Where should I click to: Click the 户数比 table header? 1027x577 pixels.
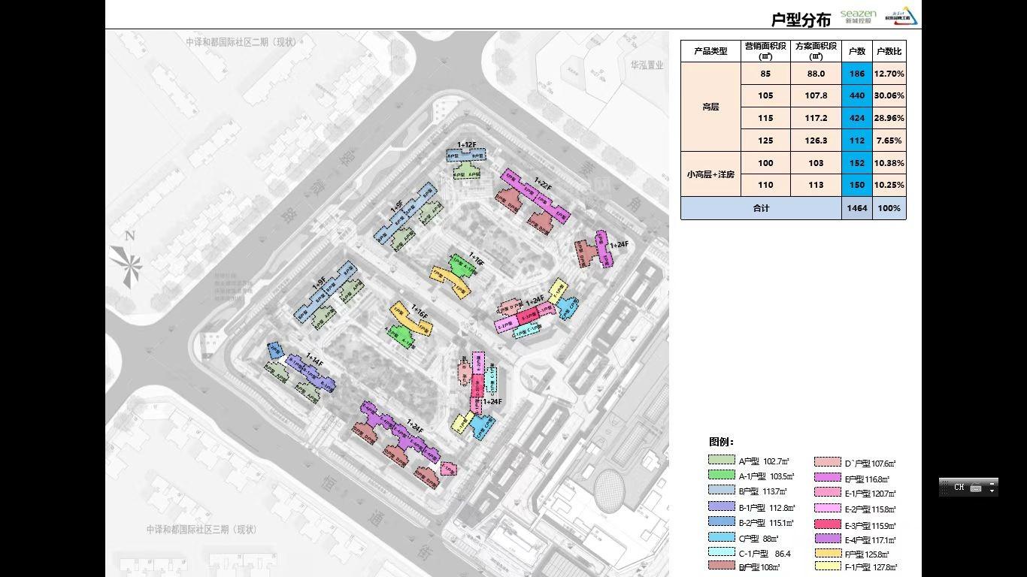pyautogui.click(x=889, y=51)
